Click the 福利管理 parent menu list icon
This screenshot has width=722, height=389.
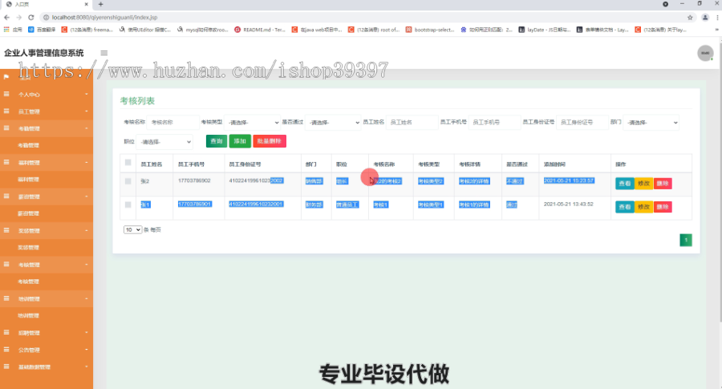(6, 162)
